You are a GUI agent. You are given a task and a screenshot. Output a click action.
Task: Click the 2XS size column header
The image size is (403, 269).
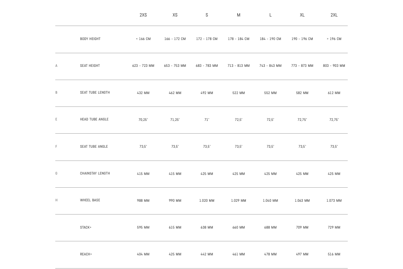143,15
